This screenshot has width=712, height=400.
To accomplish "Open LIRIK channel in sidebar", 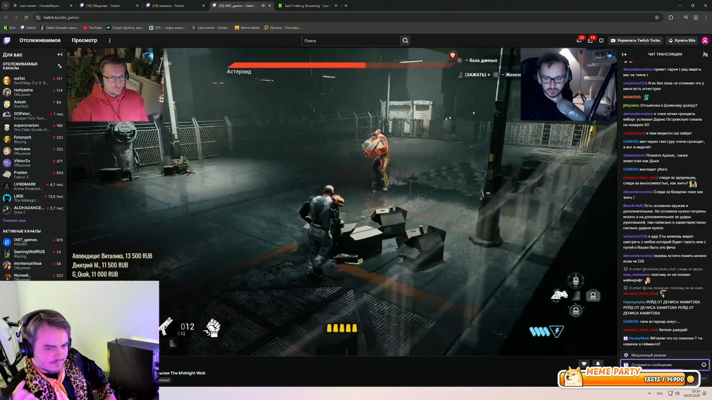I will click(x=33, y=198).
